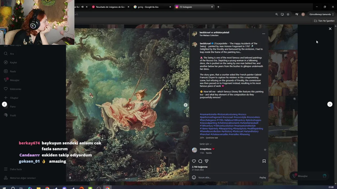View likes via 2.760 beğenme
This screenshot has height=189, width=337.
tap(200, 167)
